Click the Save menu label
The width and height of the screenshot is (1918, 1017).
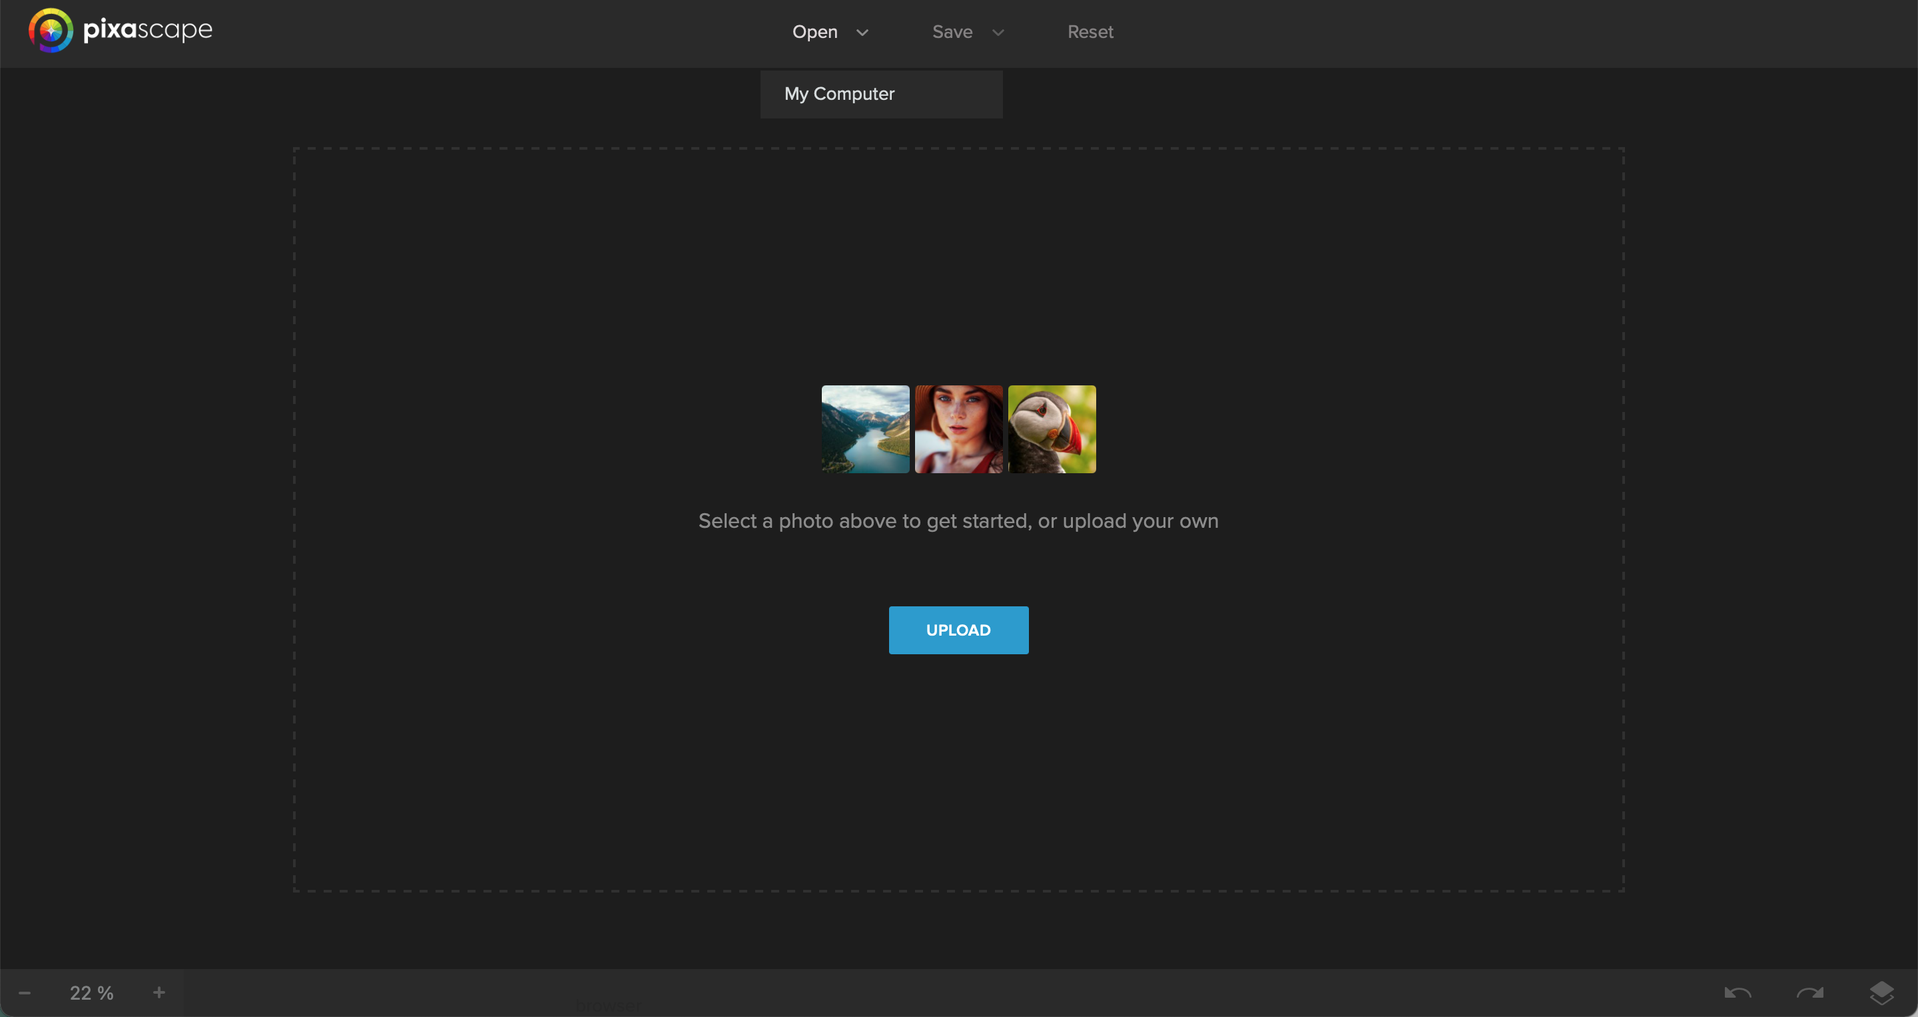click(952, 32)
